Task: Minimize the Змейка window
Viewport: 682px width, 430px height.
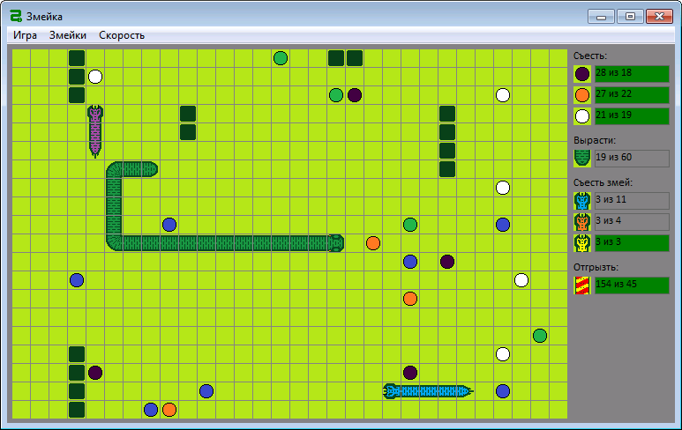Action: pos(601,17)
